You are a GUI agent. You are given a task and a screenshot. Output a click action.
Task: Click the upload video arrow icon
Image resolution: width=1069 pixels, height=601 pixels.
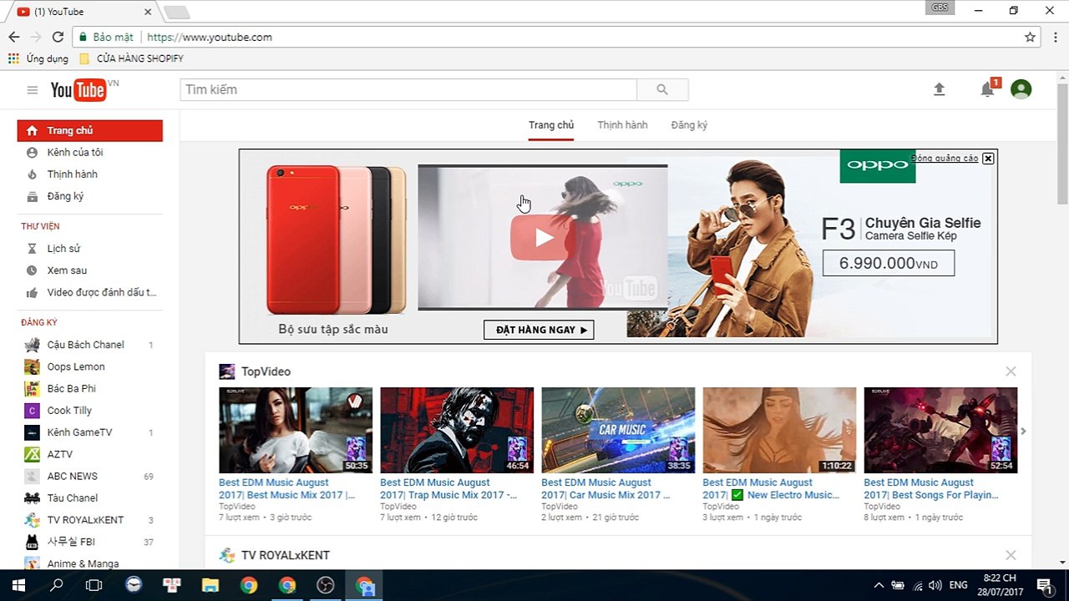[x=939, y=89]
